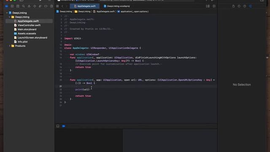Open the Issue navigator warning icon

[29, 6]
